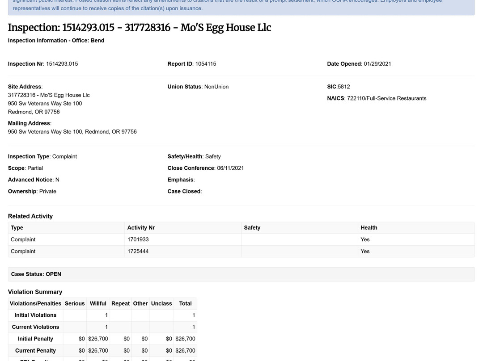483x361 pixels.
Task: Click the Serious column header in Violation Summary
Action: (75, 303)
